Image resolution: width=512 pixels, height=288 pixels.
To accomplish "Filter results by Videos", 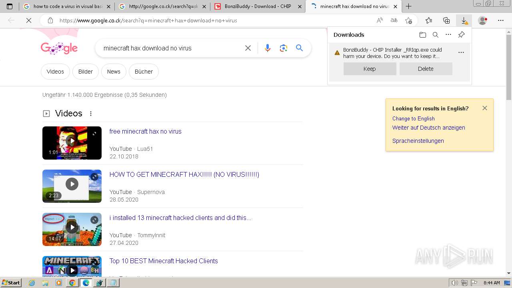I will tap(55, 72).
